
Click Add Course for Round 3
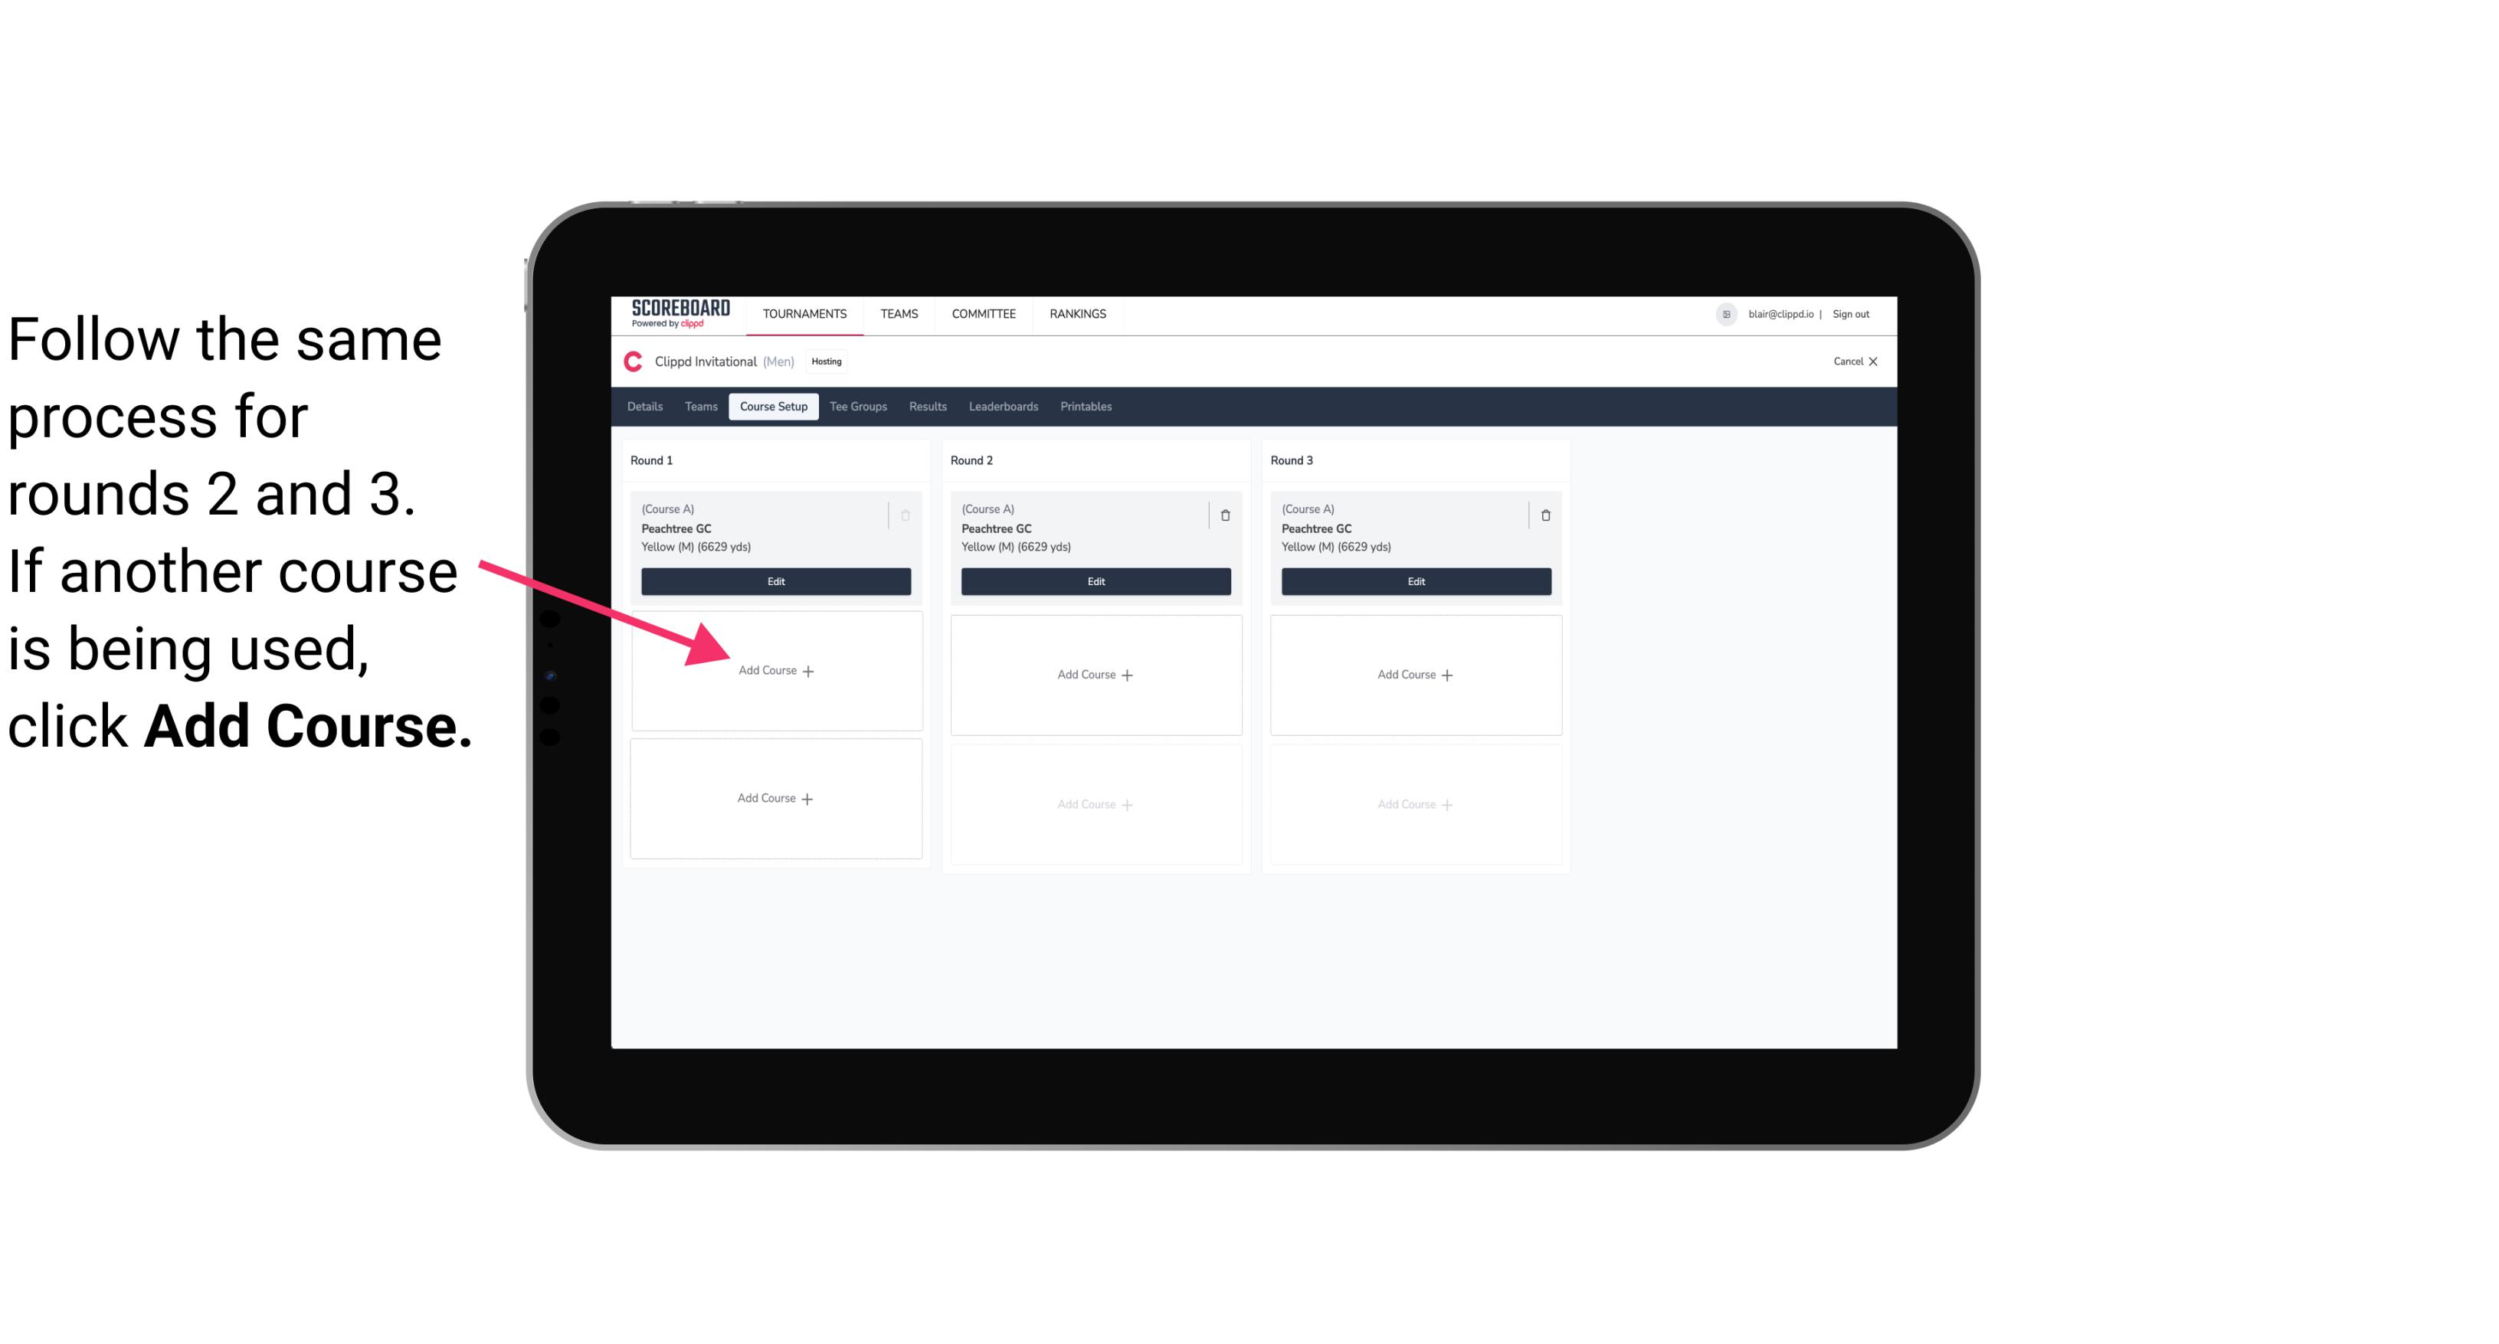pos(1413,674)
